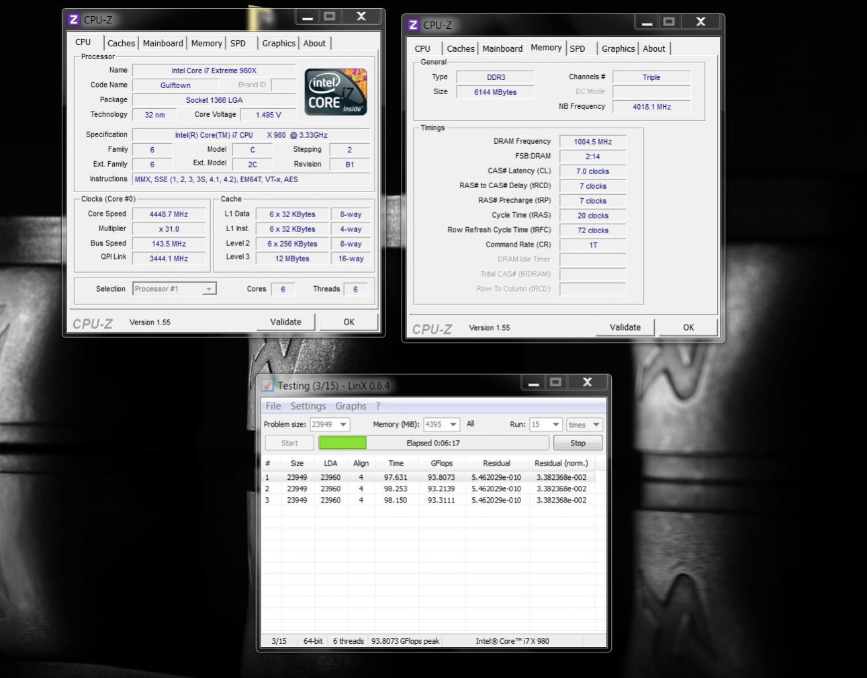This screenshot has width=867, height=678.
Task: Click OK in the CPU-Z Memory window
Action: click(688, 327)
